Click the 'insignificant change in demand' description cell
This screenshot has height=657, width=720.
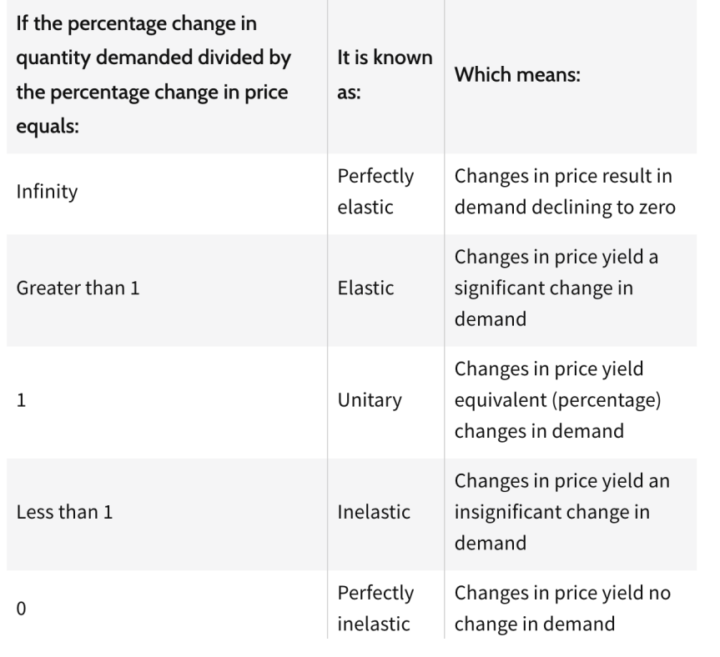click(x=562, y=512)
